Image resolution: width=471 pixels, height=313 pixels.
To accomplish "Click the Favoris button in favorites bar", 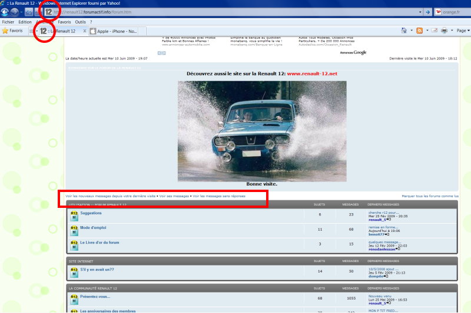I will [x=12, y=31].
